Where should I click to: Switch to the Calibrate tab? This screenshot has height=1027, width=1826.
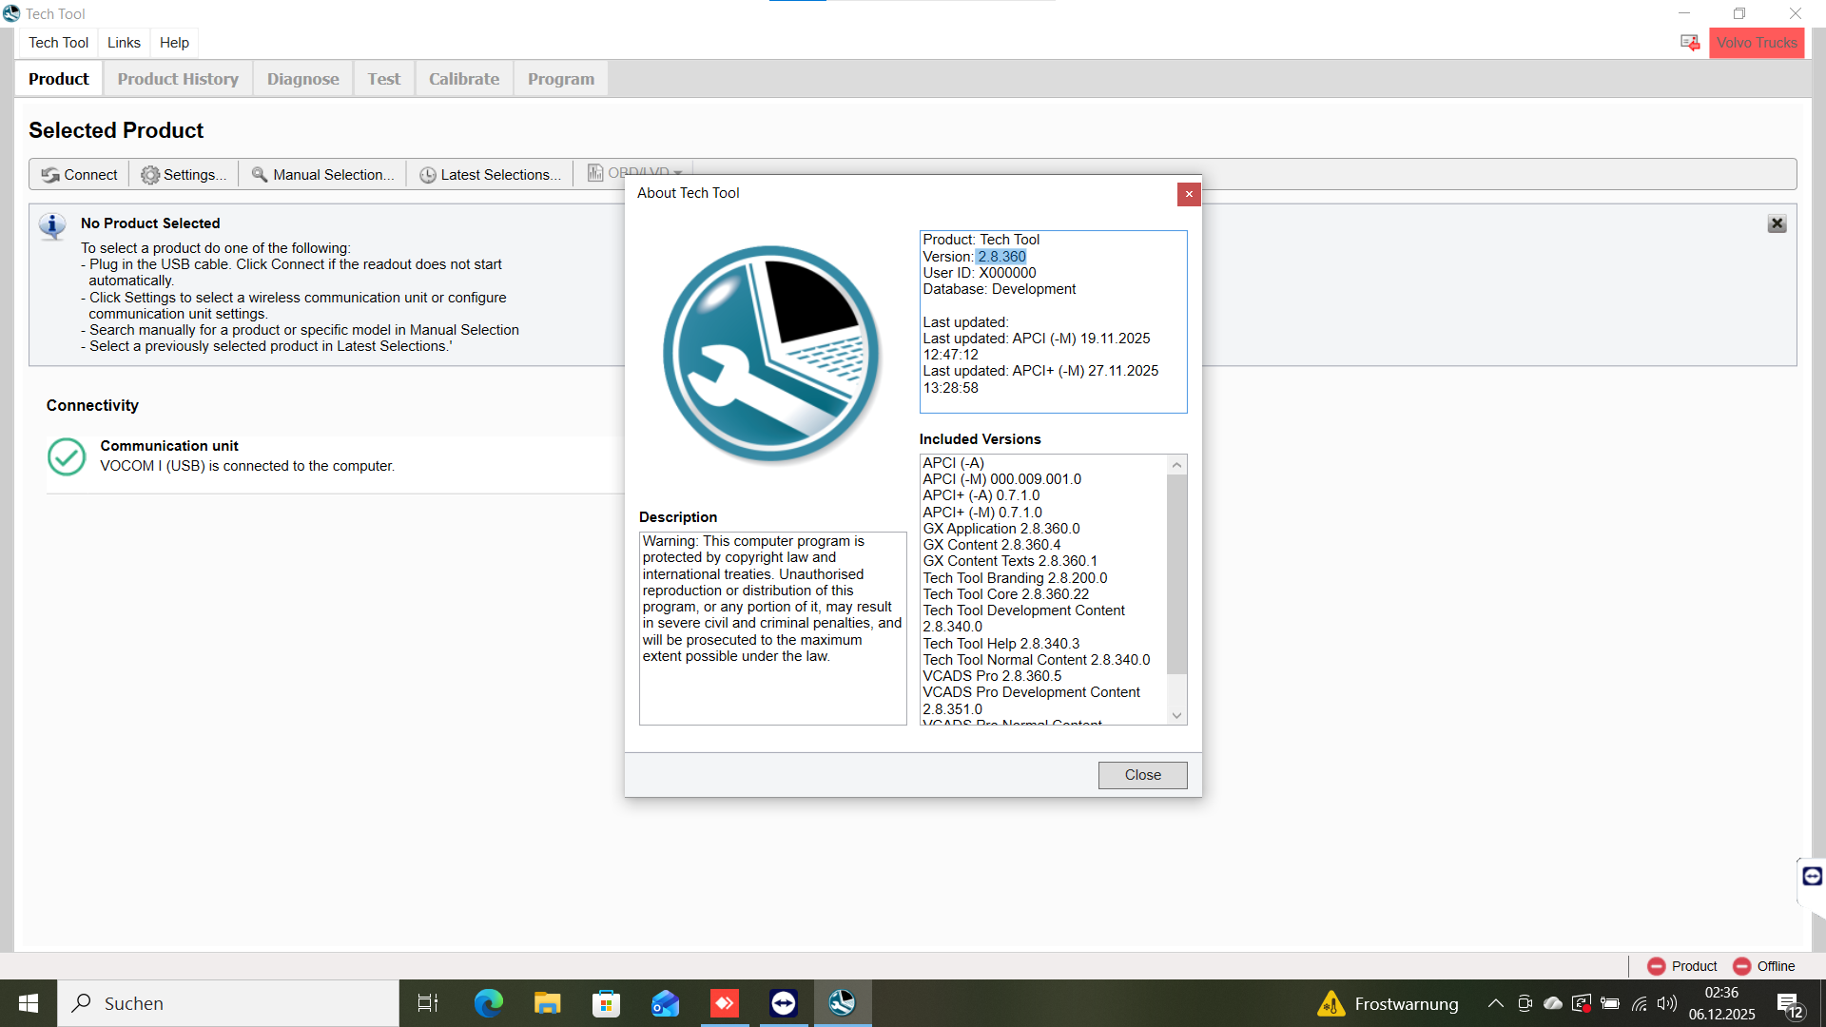[x=463, y=79]
